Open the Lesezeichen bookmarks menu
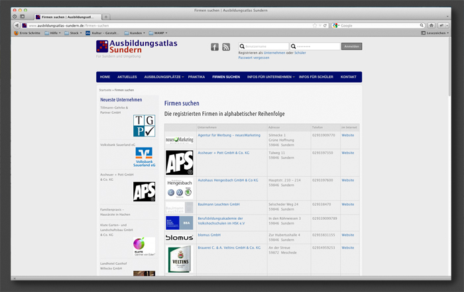This screenshot has width=464, height=292. [435, 33]
